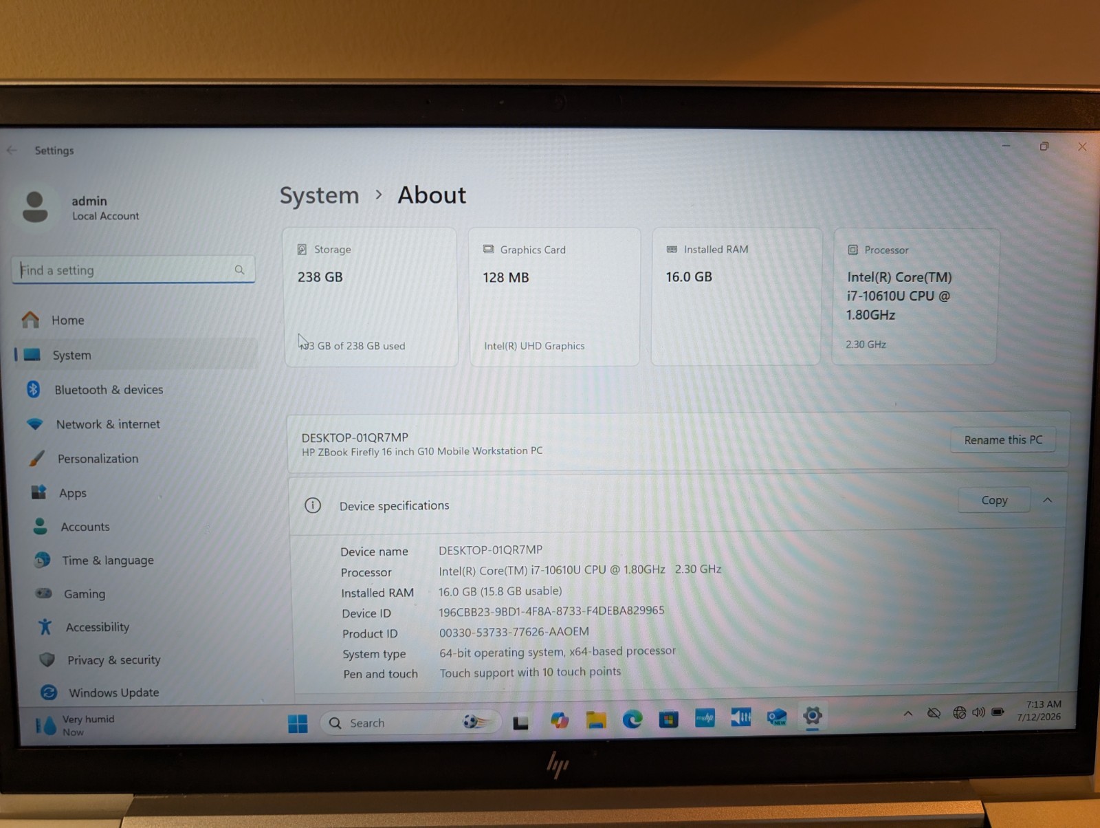Screen dimensions: 1100x828
Task: Click the taskbar Search box
Action: tap(410, 723)
